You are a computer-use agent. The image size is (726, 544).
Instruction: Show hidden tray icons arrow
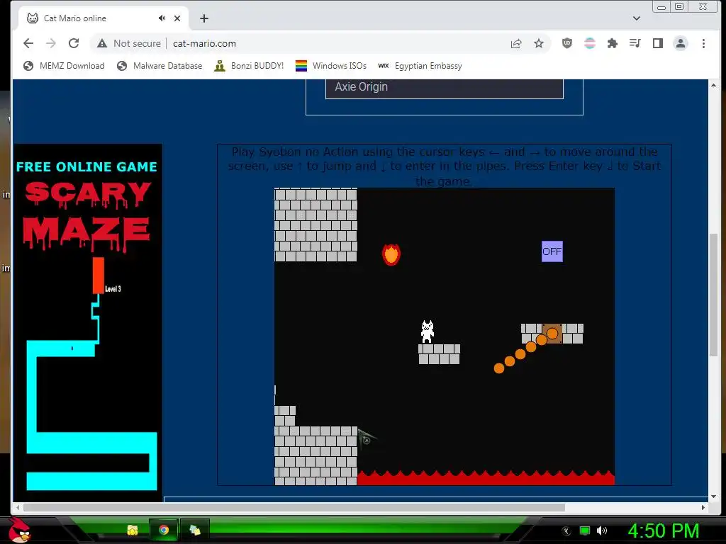tap(566, 531)
